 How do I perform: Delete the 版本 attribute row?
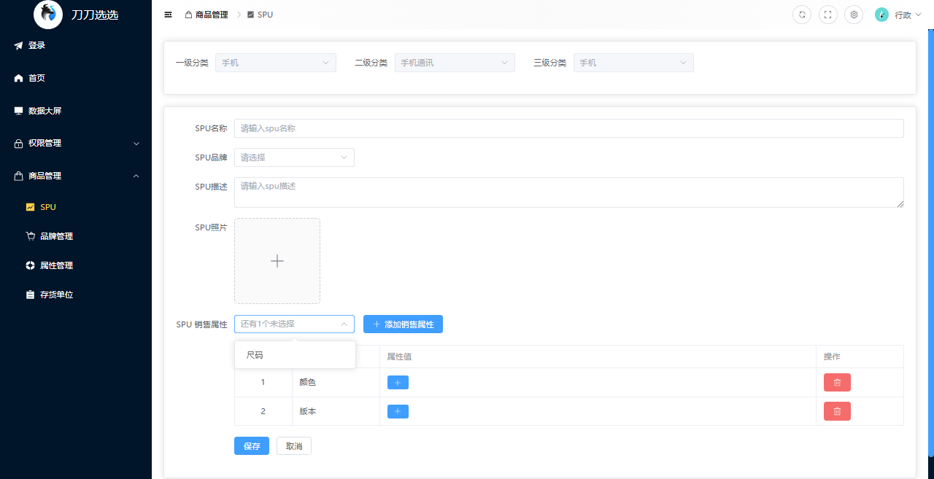(x=837, y=411)
